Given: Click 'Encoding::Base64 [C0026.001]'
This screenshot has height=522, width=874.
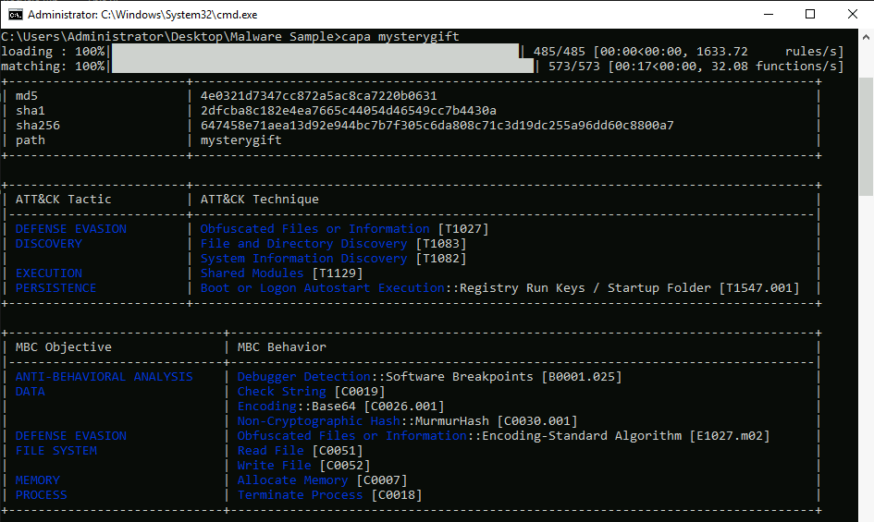Looking at the screenshot, I should point(340,407).
